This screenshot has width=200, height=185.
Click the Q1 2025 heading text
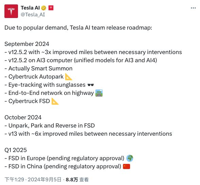pos(16,150)
